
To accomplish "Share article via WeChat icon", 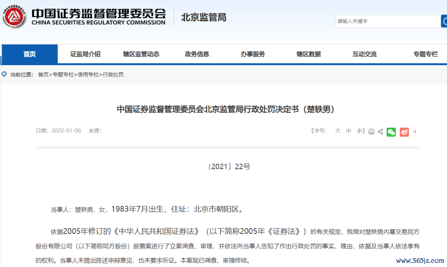I will coord(391,132).
